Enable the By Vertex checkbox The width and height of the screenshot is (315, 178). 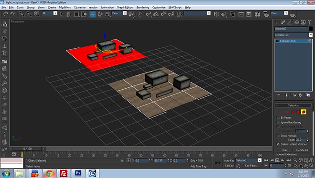(278, 117)
